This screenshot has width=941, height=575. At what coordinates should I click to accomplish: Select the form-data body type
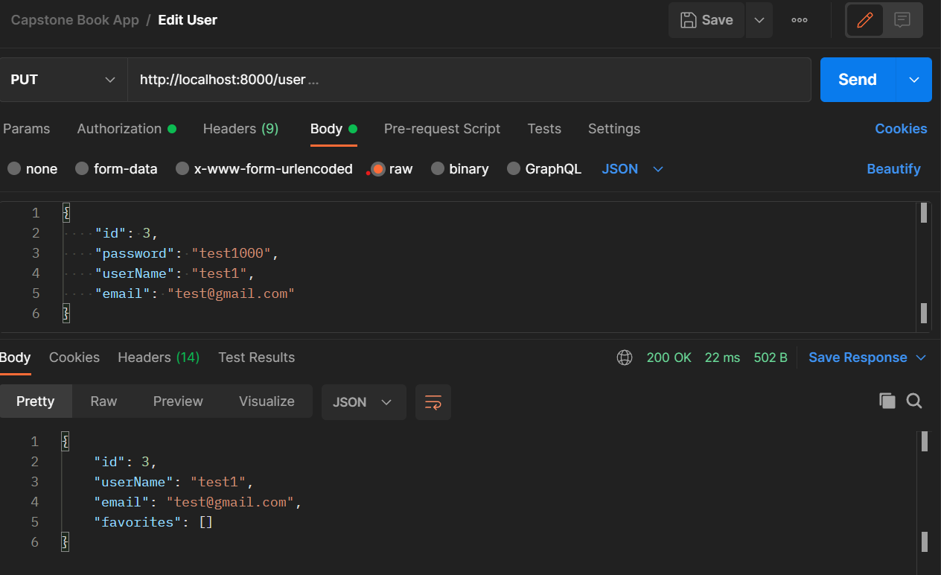point(117,169)
